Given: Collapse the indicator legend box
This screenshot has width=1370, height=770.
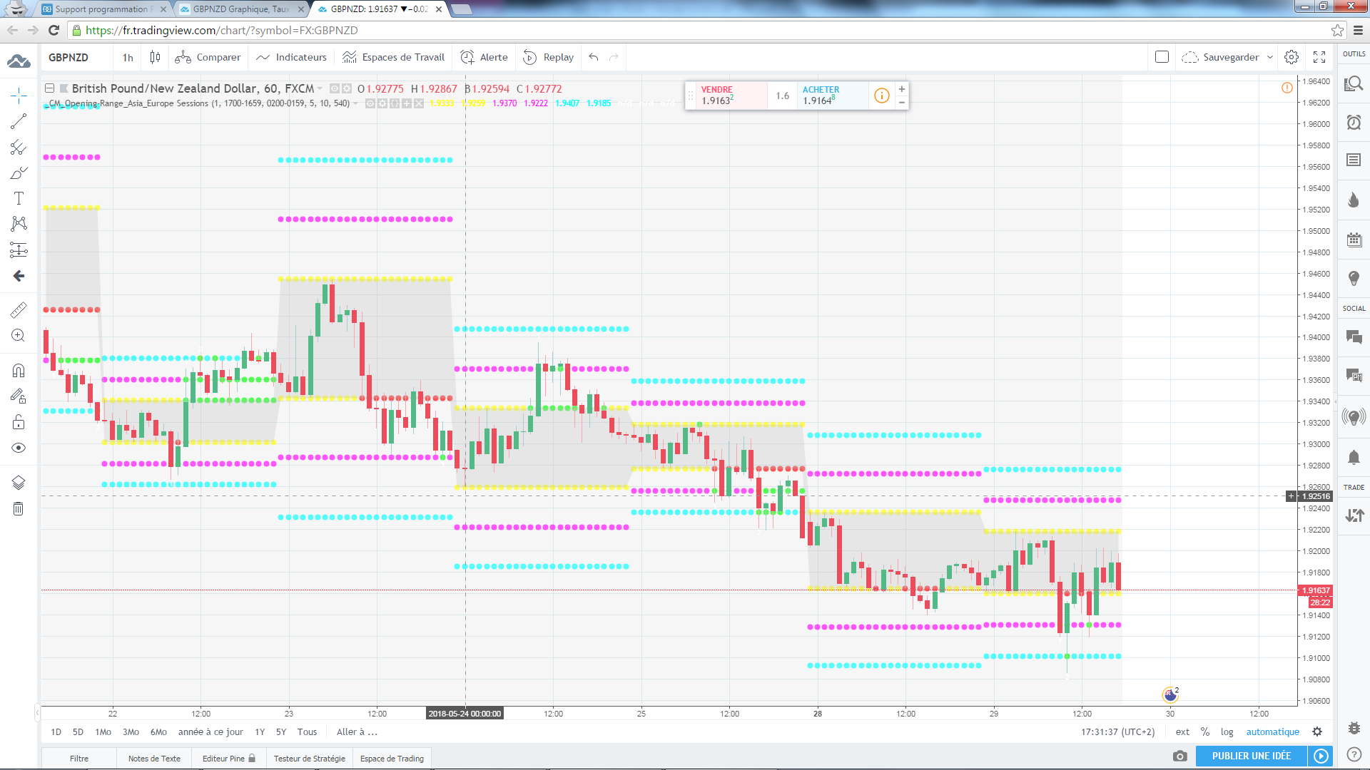Looking at the screenshot, I should click(x=49, y=88).
